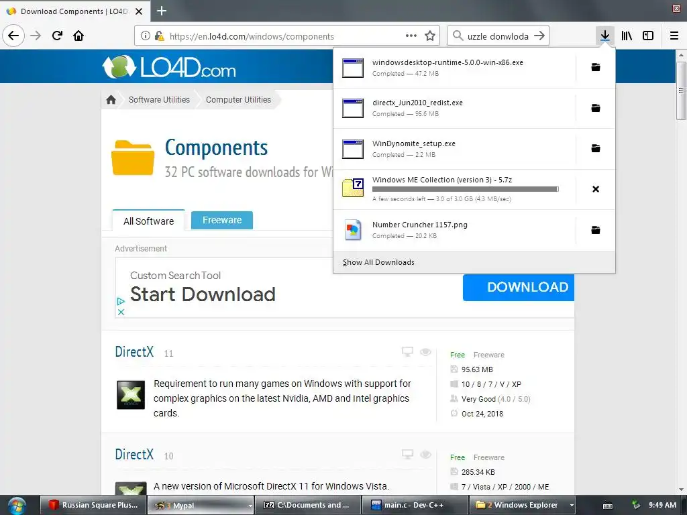The width and height of the screenshot is (687, 515).
Task: Show site information icon in address bar
Action: click(x=146, y=36)
